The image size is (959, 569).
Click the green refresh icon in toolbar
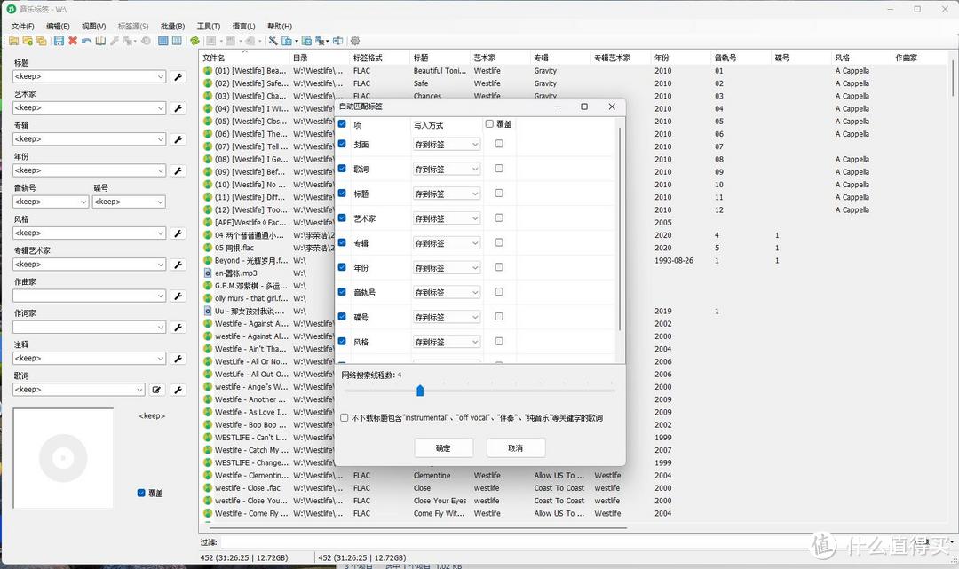tap(194, 41)
